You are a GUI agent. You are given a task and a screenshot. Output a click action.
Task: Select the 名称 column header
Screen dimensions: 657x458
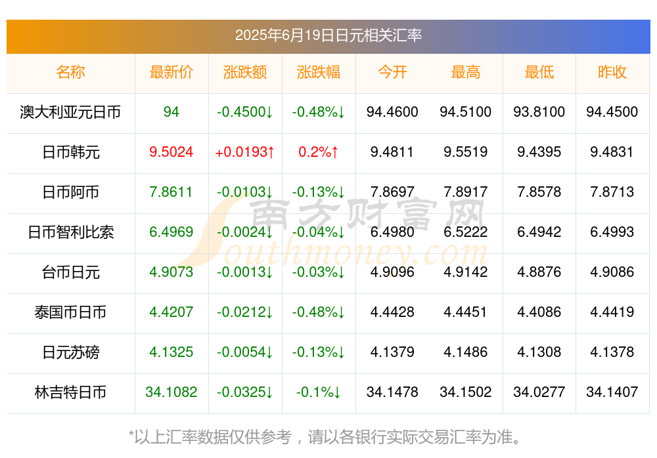click(x=70, y=72)
